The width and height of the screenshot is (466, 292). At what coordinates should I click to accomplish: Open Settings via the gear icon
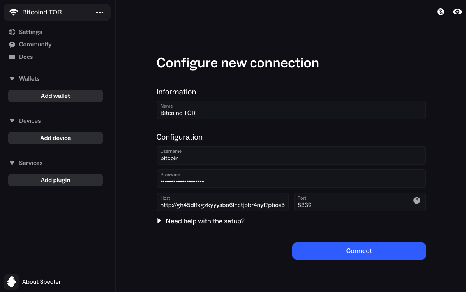coord(12,32)
